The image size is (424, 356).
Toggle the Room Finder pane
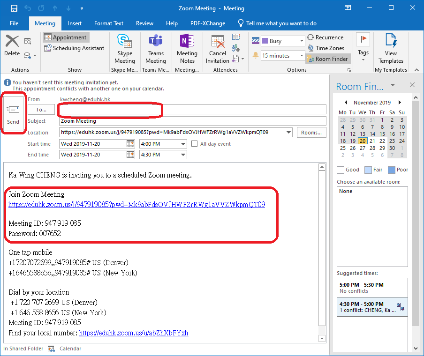coord(328,59)
